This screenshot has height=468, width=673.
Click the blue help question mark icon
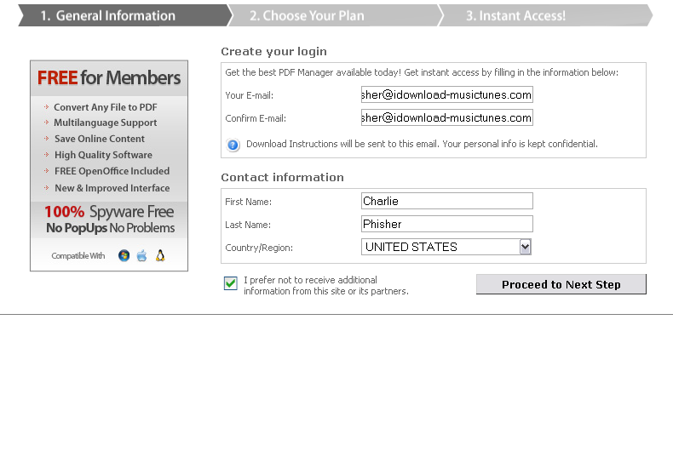coord(233,146)
